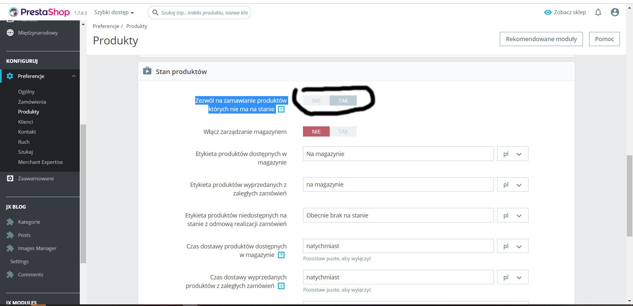Viewport: 633px width, 306px height.
Task: Open Images Manager
Action: 37,248
